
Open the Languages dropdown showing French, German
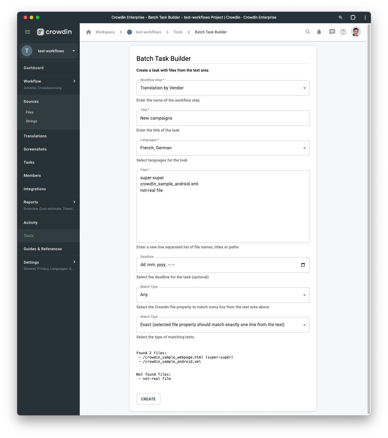(x=223, y=148)
